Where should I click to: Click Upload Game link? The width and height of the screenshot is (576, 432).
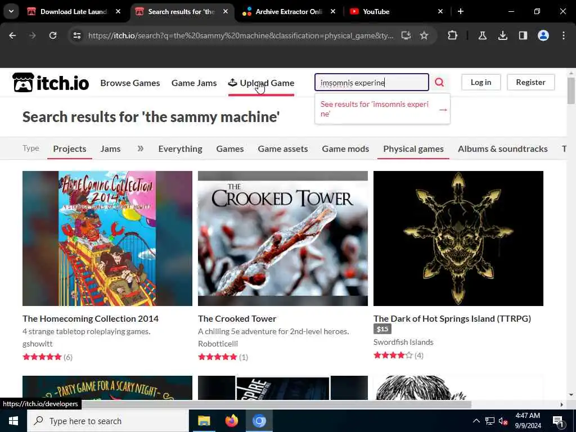pyautogui.click(x=261, y=83)
